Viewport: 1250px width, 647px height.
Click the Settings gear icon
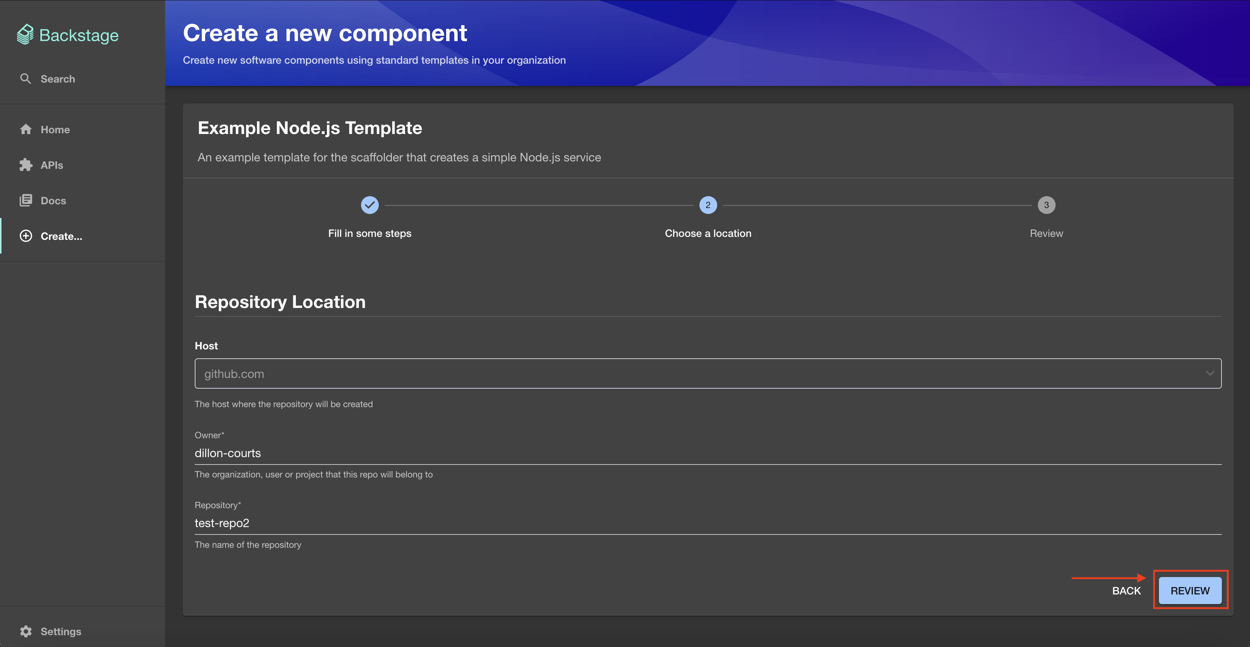26,631
